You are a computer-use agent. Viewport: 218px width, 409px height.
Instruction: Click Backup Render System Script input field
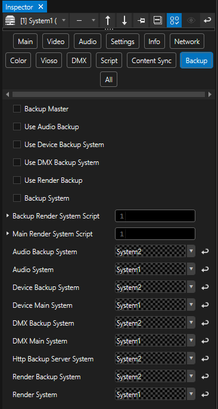(155, 216)
